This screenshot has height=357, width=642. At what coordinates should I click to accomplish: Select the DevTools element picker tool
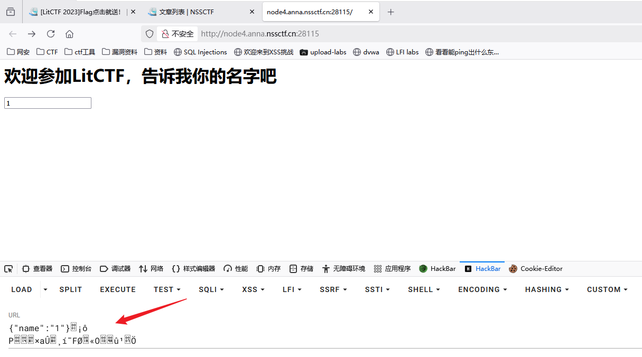pyautogui.click(x=8, y=268)
